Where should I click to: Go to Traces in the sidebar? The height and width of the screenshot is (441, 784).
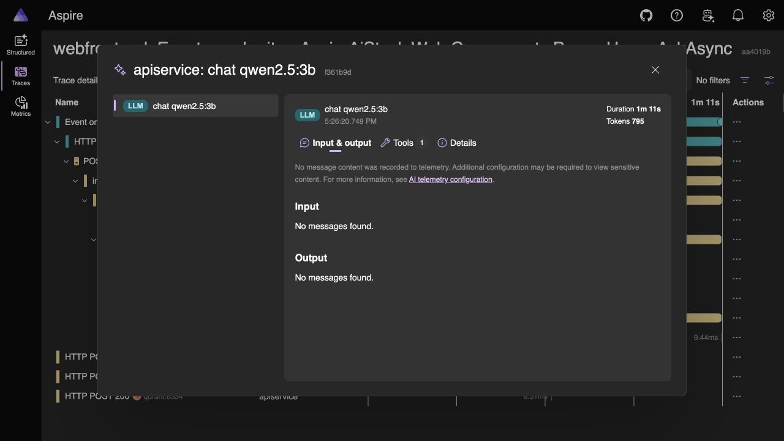[21, 76]
